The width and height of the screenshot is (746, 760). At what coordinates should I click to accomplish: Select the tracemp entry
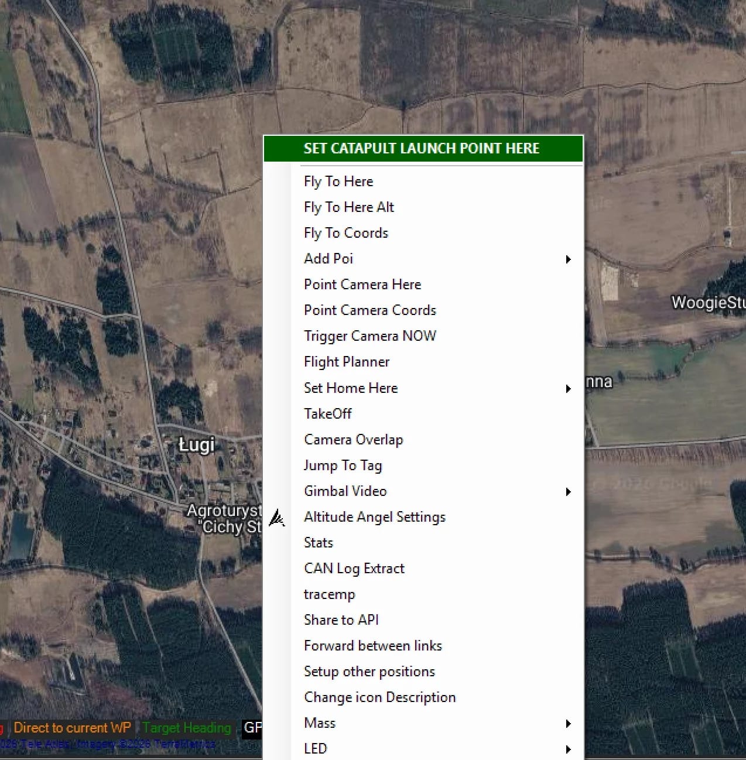click(x=423, y=594)
